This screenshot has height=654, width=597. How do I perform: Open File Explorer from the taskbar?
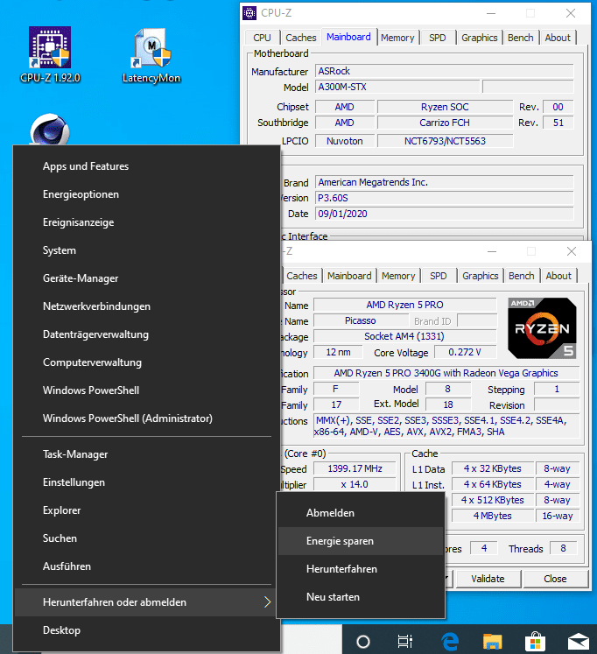coord(492,642)
